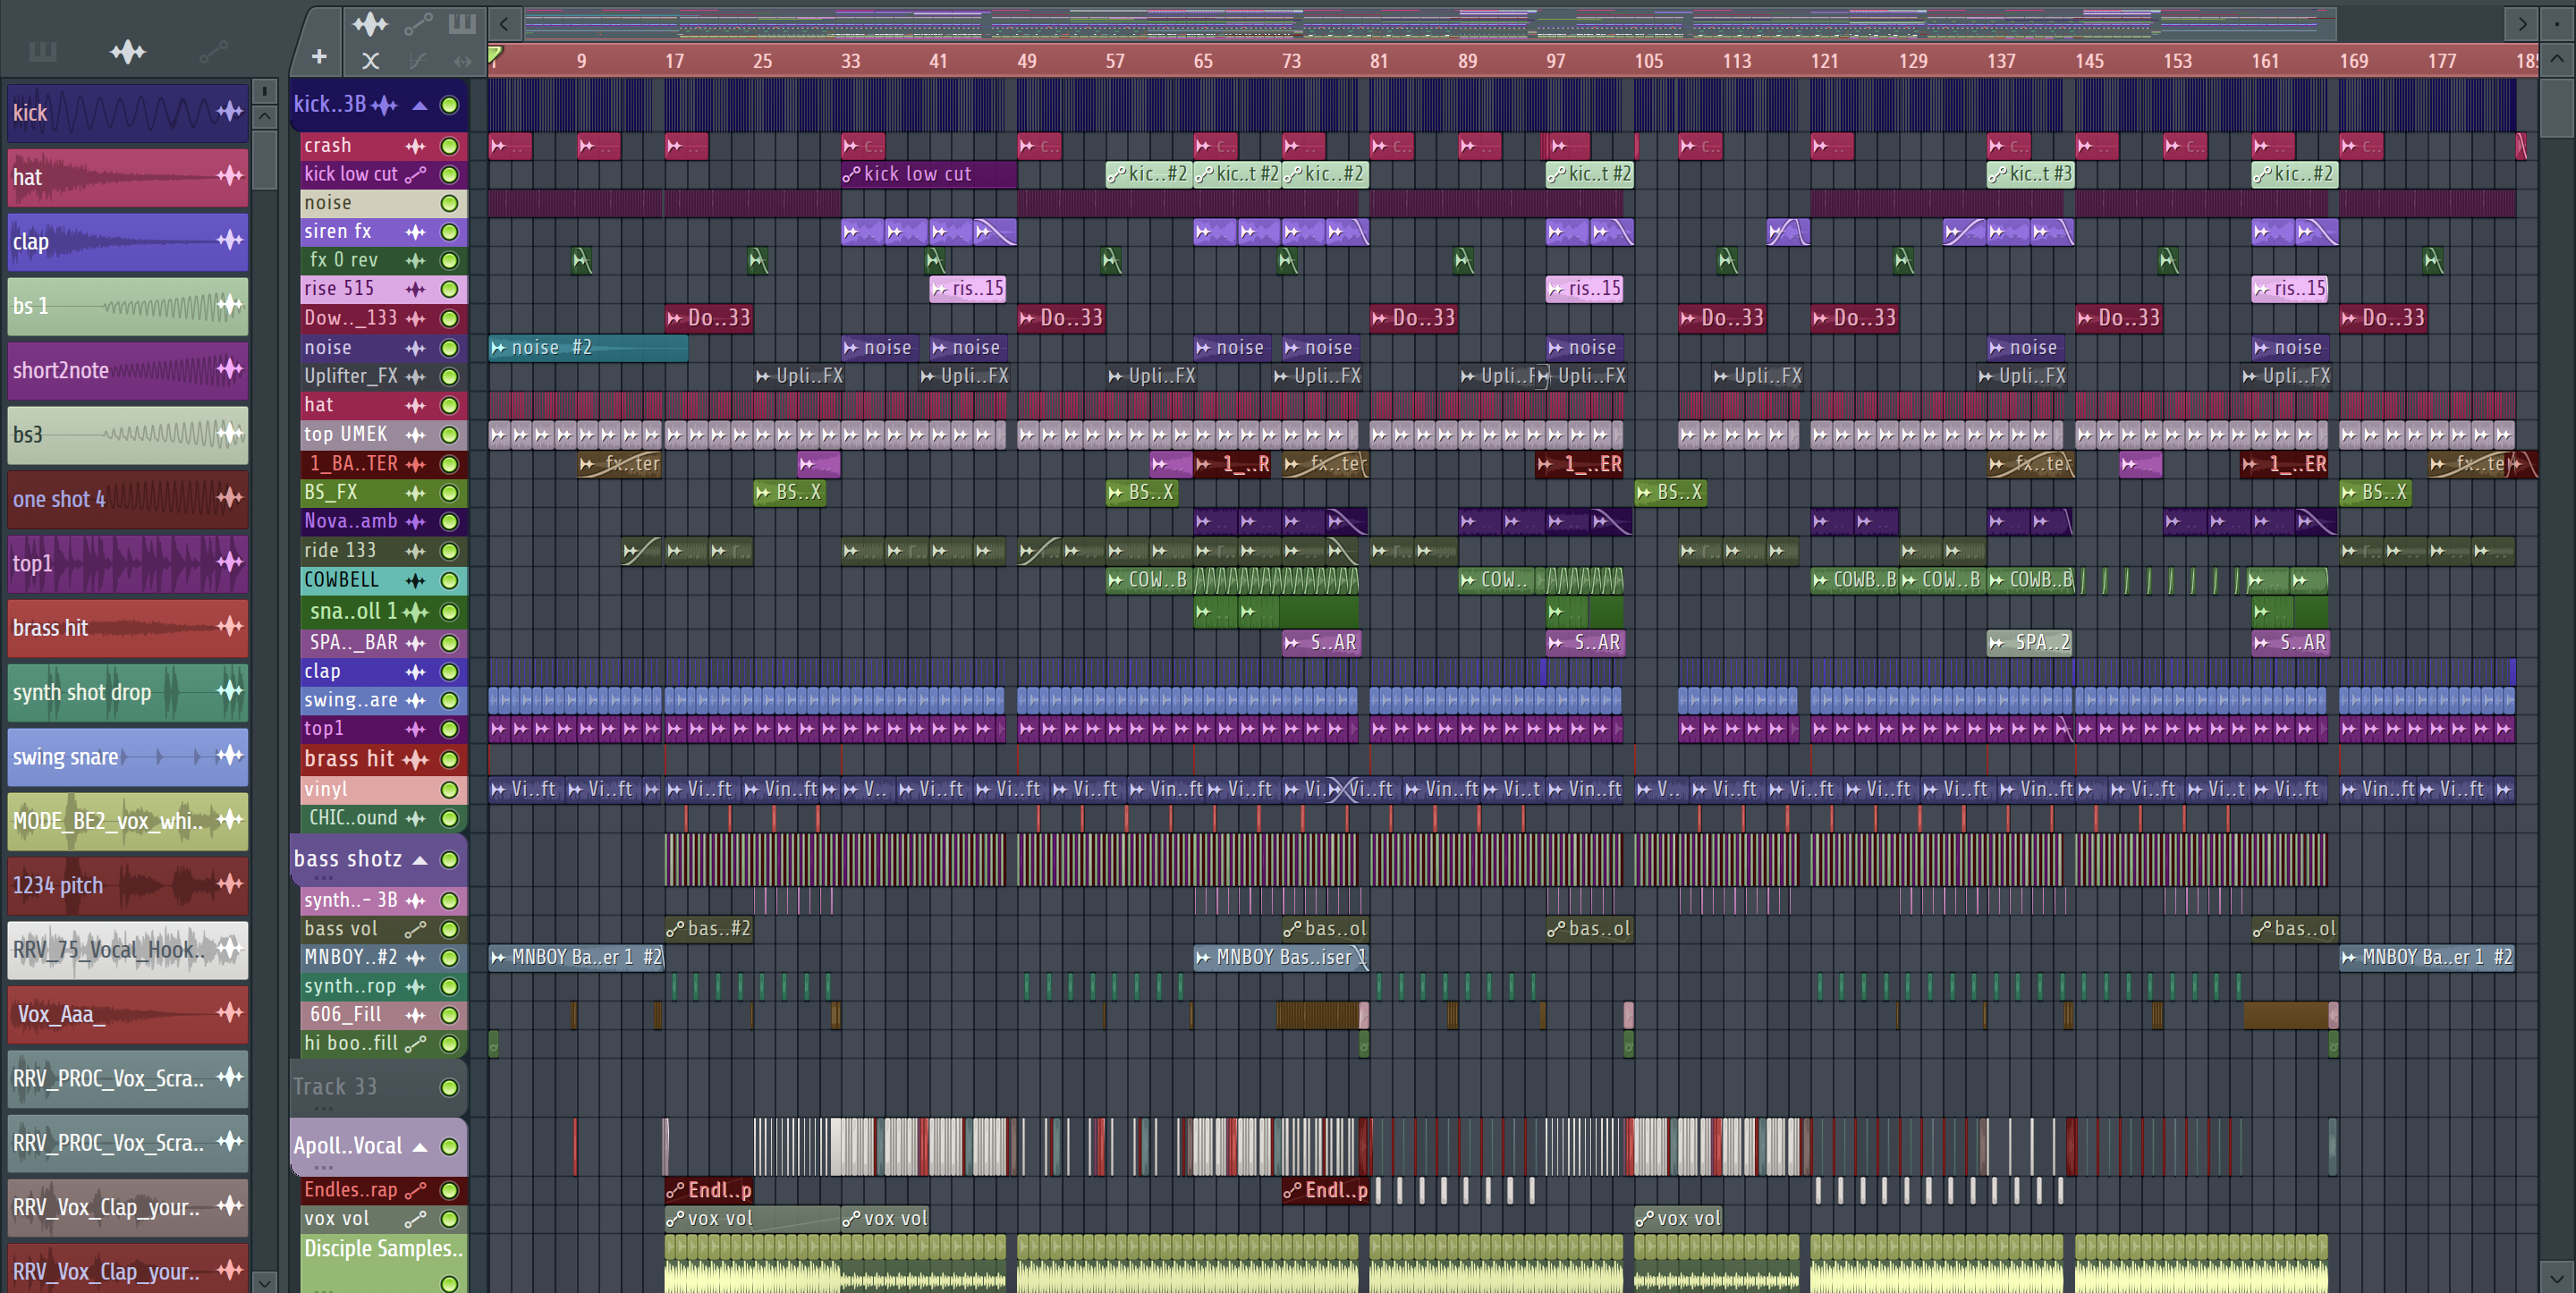2576x1293 pixels.
Task: Click the automation icon on the hi boo..fill track
Action: tap(416, 1043)
